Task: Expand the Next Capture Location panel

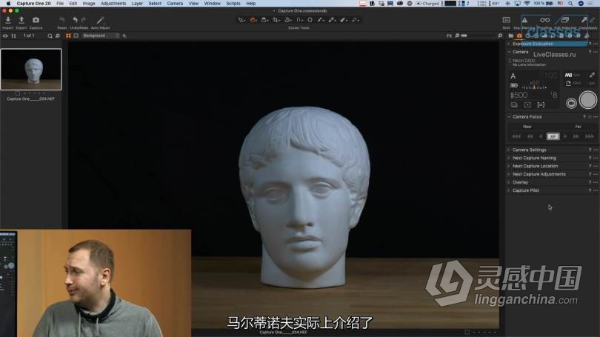Action: 509,166
